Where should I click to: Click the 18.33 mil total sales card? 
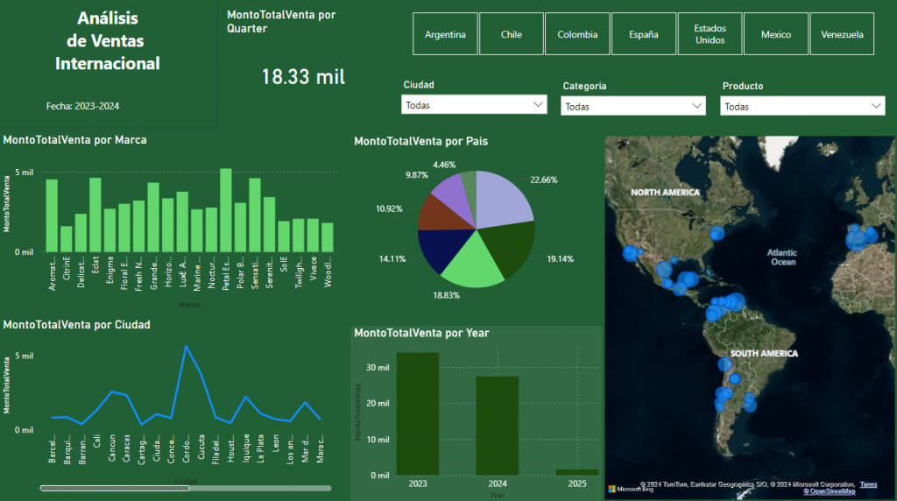point(303,77)
